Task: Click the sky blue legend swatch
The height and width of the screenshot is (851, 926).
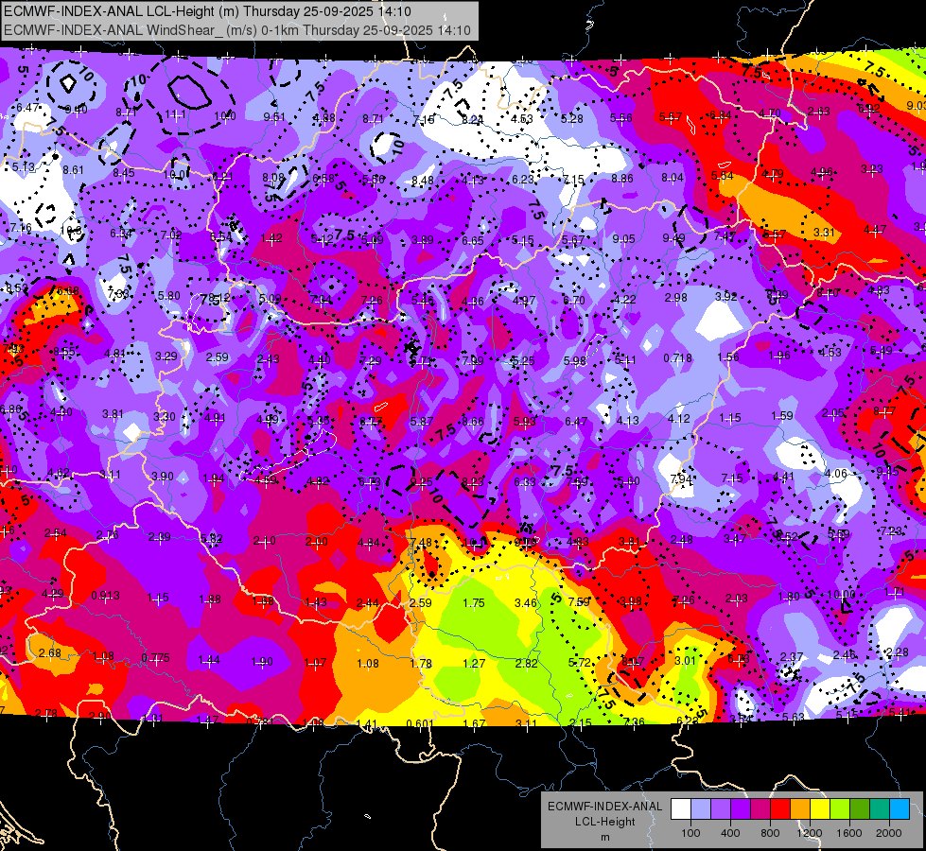Action: pyautogui.click(x=900, y=809)
